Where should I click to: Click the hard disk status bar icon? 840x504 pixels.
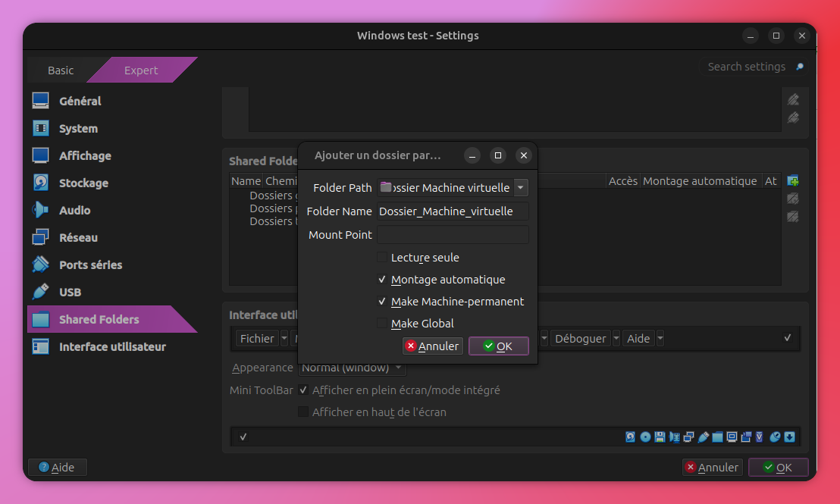pyautogui.click(x=630, y=437)
